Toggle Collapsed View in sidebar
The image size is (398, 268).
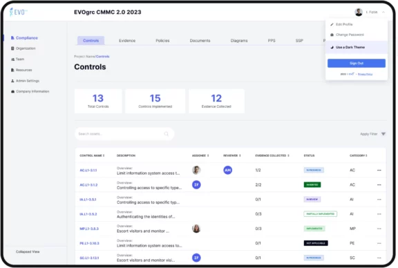[x=28, y=251]
